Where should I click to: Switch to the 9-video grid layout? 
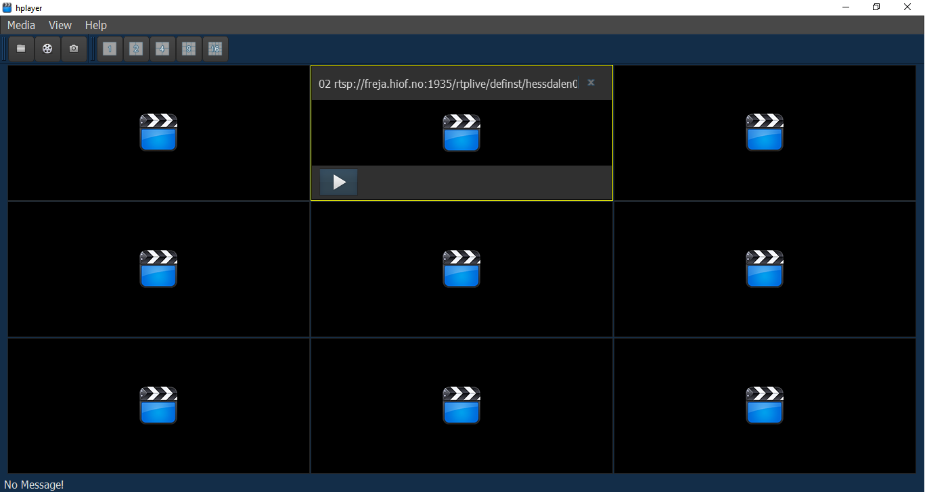(189, 49)
